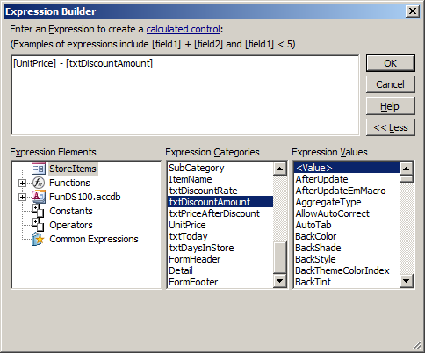
Task: Select FormHeader in Expression Categories
Action: (x=220, y=259)
